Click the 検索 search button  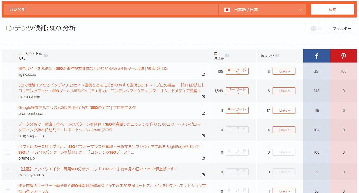click(x=333, y=9)
